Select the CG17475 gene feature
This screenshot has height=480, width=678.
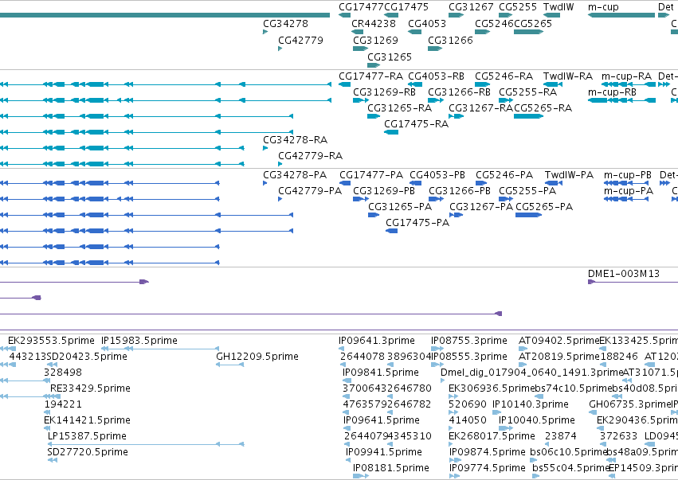(x=391, y=15)
